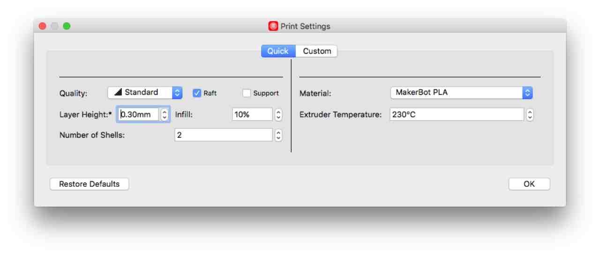The height and width of the screenshot is (255, 600).
Task: Click the Extruder Temperature stepper arrows
Action: pyautogui.click(x=530, y=114)
